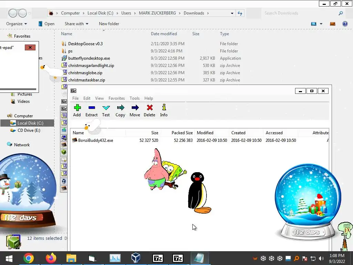The width and height of the screenshot is (353, 265).
Task: Open the view options dropdown arrow
Action: click(321, 24)
